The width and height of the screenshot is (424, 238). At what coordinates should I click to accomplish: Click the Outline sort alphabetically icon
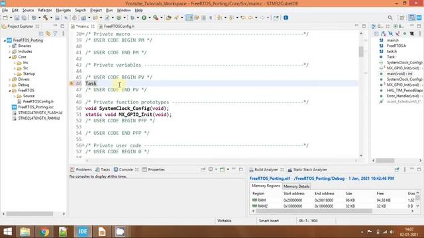[383, 34]
